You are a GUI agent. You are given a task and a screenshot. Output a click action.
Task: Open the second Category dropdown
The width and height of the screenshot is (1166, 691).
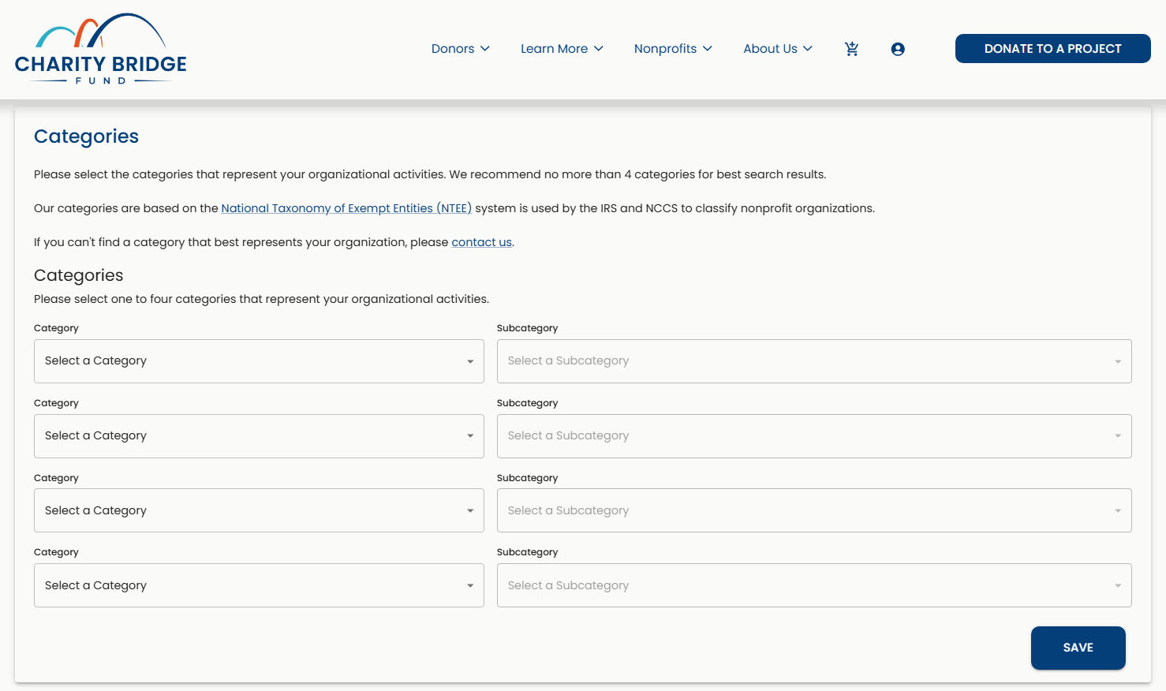(259, 436)
